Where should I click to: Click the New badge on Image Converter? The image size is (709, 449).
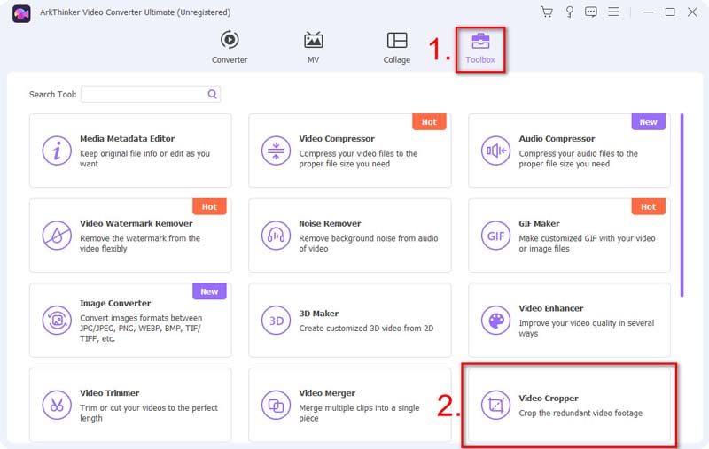tap(209, 291)
